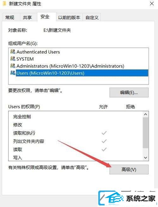Click the Administrators group icon
The height and width of the screenshot is (207, 158).
pyautogui.click(x=13, y=66)
